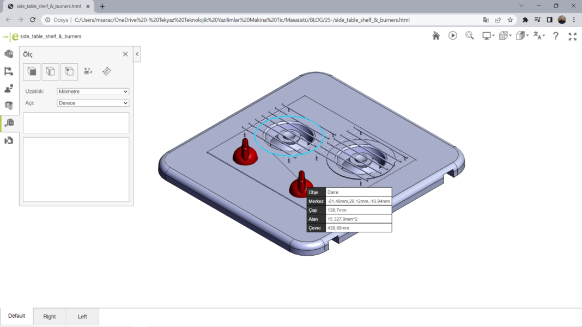Open the components tree icon in left sidebar

pyautogui.click(x=9, y=71)
